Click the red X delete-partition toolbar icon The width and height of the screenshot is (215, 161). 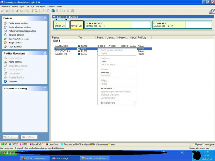pos(17,11)
